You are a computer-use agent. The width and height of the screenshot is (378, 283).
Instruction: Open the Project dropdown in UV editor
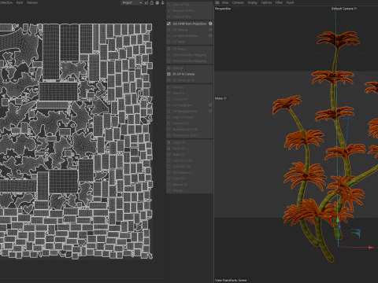pyautogui.click(x=132, y=2)
